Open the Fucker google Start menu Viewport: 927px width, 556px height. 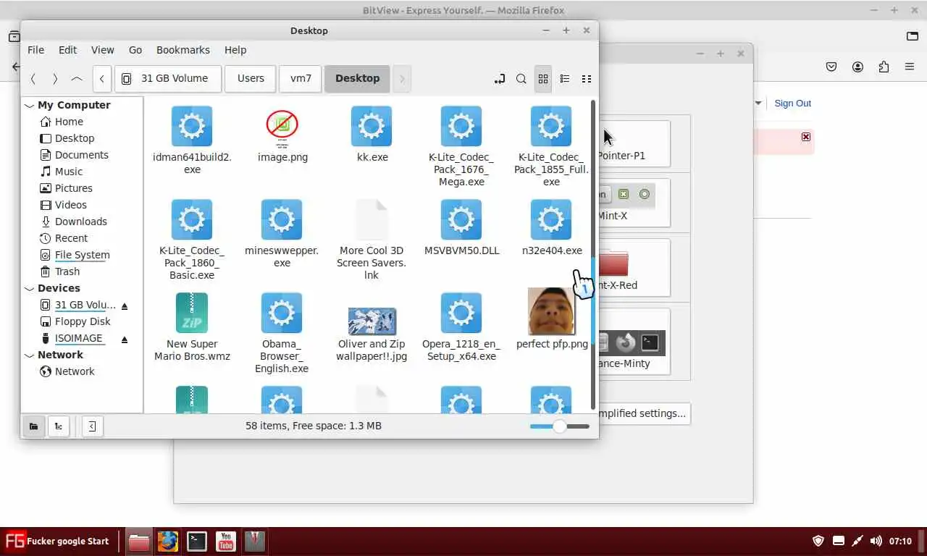click(x=57, y=541)
